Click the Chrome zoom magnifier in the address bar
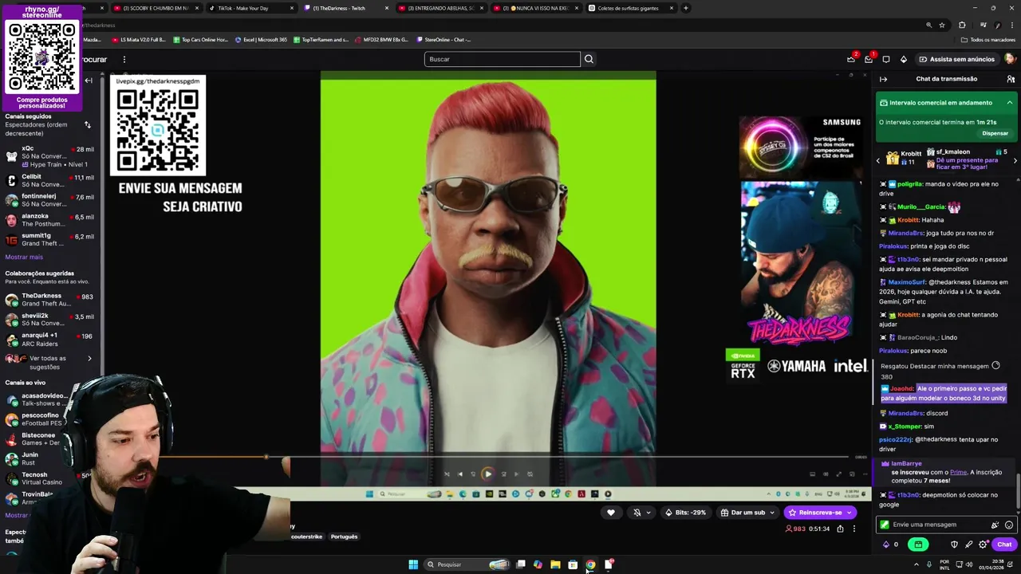The width and height of the screenshot is (1021, 574). click(928, 25)
